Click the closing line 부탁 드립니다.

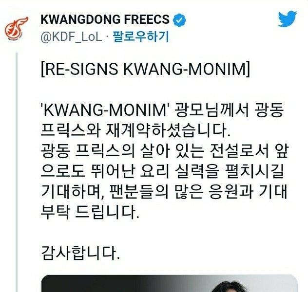pyautogui.click(x=90, y=212)
